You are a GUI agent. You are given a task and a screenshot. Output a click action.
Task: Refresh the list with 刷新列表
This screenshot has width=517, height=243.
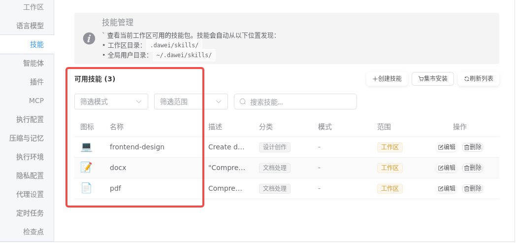pos(479,79)
